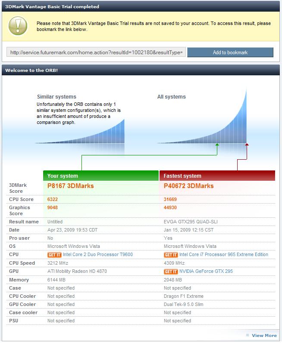282x343 pixels.
Task: Click the green arrow marker on All systems graph
Action: click(x=217, y=145)
